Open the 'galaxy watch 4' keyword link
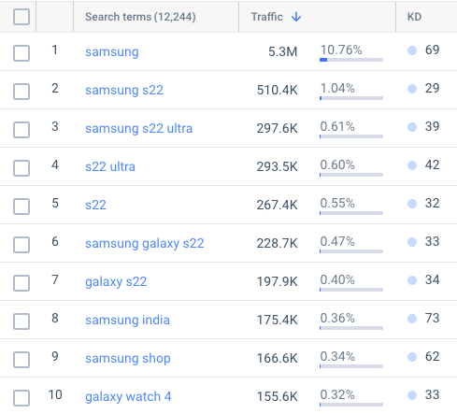457x414 pixels. point(128,396)
